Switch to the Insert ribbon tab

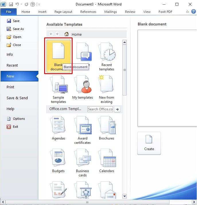(x=42, y=12)
